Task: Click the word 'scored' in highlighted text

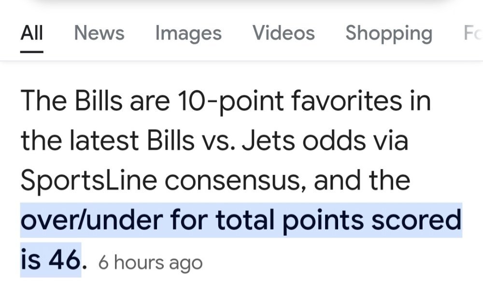Action: click(416, 219)
